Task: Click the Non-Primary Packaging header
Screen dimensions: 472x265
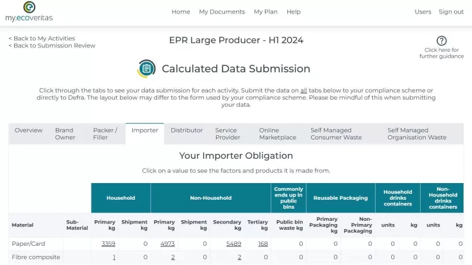Action: coord(358,225)
